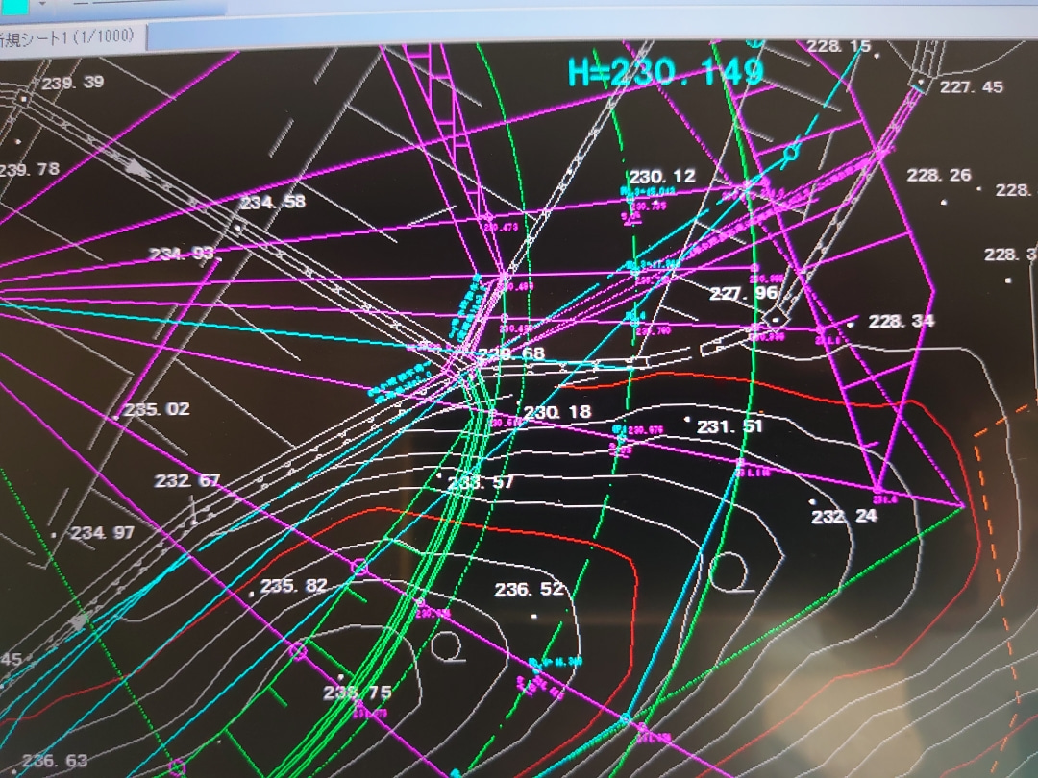Select the 238.75 spot height text

tap(358, 693)
